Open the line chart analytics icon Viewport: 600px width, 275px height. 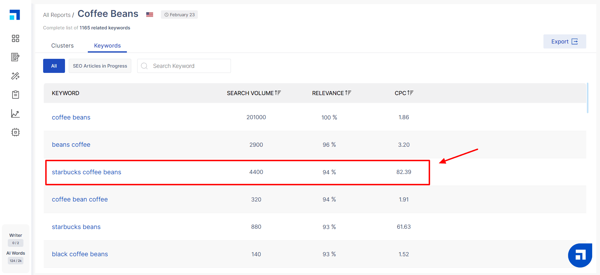(x=15, y=114)
